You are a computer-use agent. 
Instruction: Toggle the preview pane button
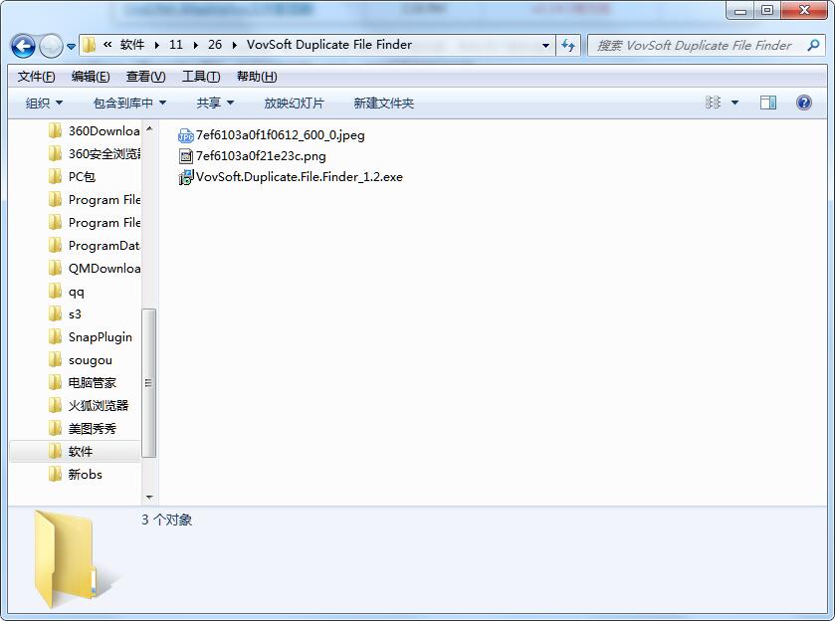click(768, 103)
